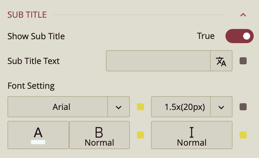Click the translate icon beside Sub Title Text
Viewport: 259px width, 158px height.
[221, 61]
